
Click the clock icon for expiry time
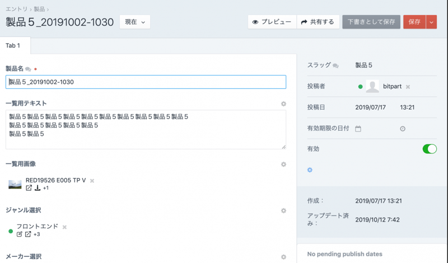403,129
